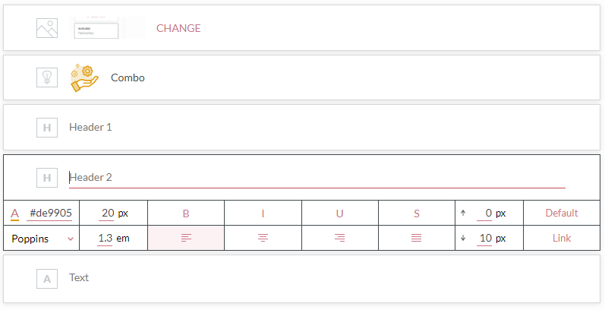605x310 pixels.
Task: Click the Default button
Action: [x=562, y=214]
